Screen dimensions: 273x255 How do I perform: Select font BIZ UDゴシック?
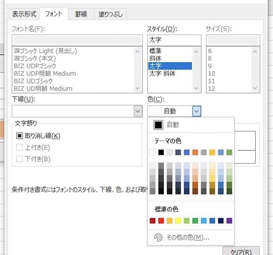pyautogui.click(x=33, y=81)
